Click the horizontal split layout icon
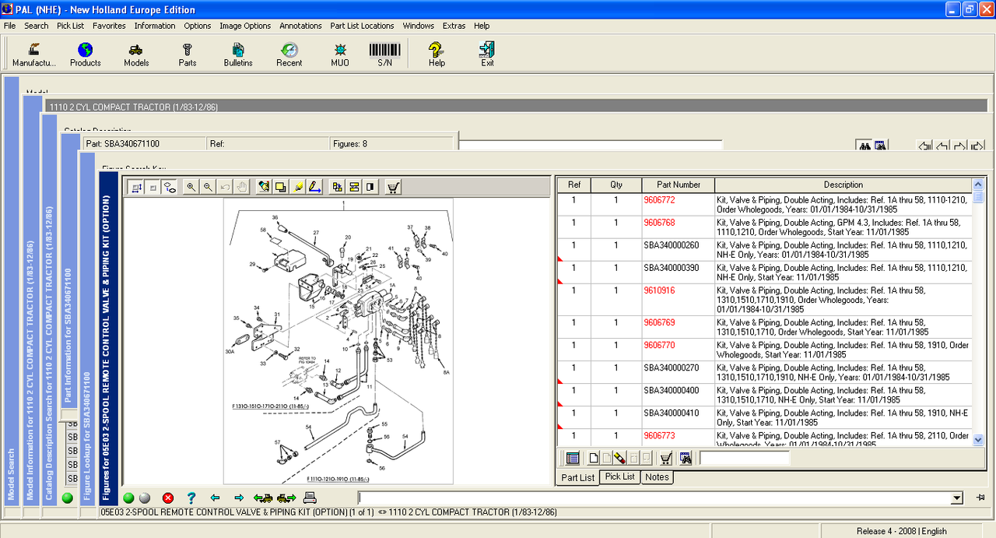Viewport: 996px width, 538px height. [x=354, y=187]
